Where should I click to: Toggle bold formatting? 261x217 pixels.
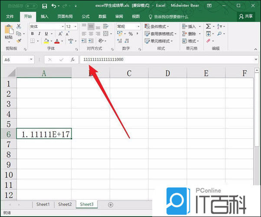[x=33, y=33]
